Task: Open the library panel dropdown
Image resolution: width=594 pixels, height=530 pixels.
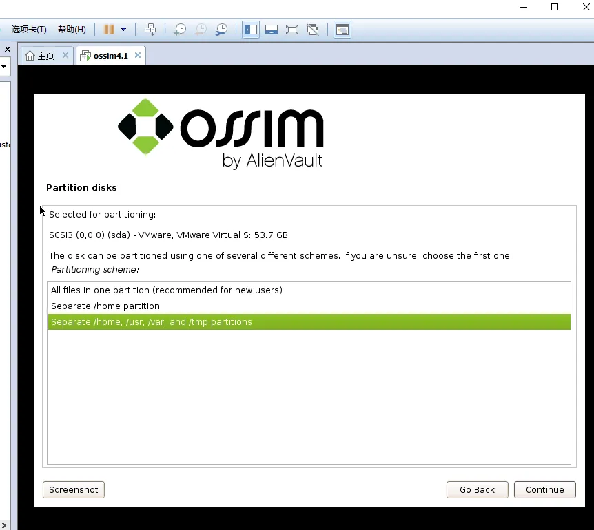Action: coord(3,67)
